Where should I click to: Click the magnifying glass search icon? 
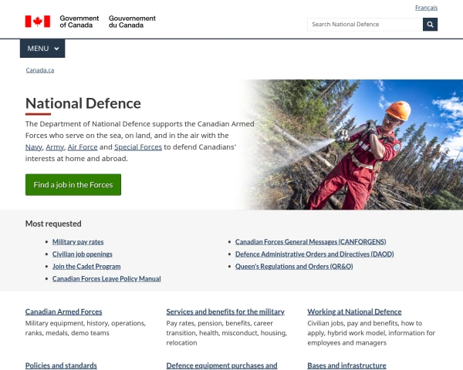(430, 25)
